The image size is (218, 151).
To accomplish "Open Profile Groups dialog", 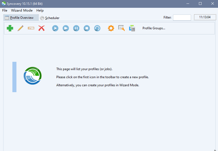I will 154,28.
